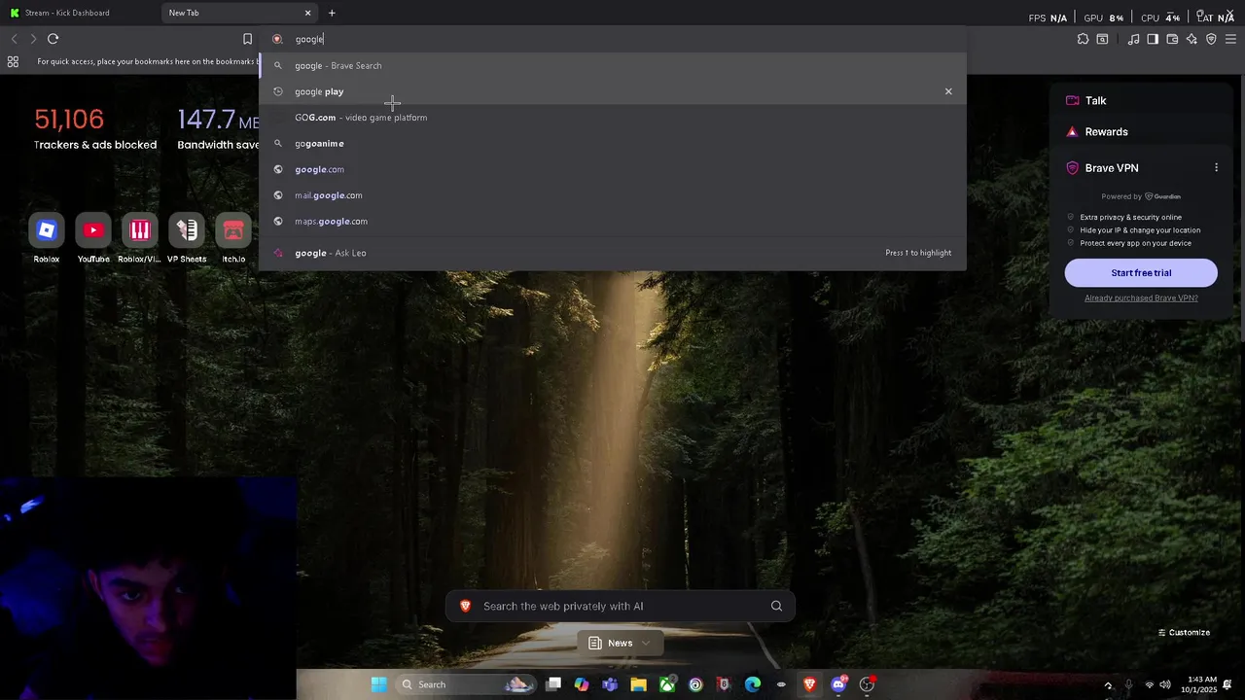Select the New Tab tab
This screenshot has height=700, width=1245.
[238, 13]
